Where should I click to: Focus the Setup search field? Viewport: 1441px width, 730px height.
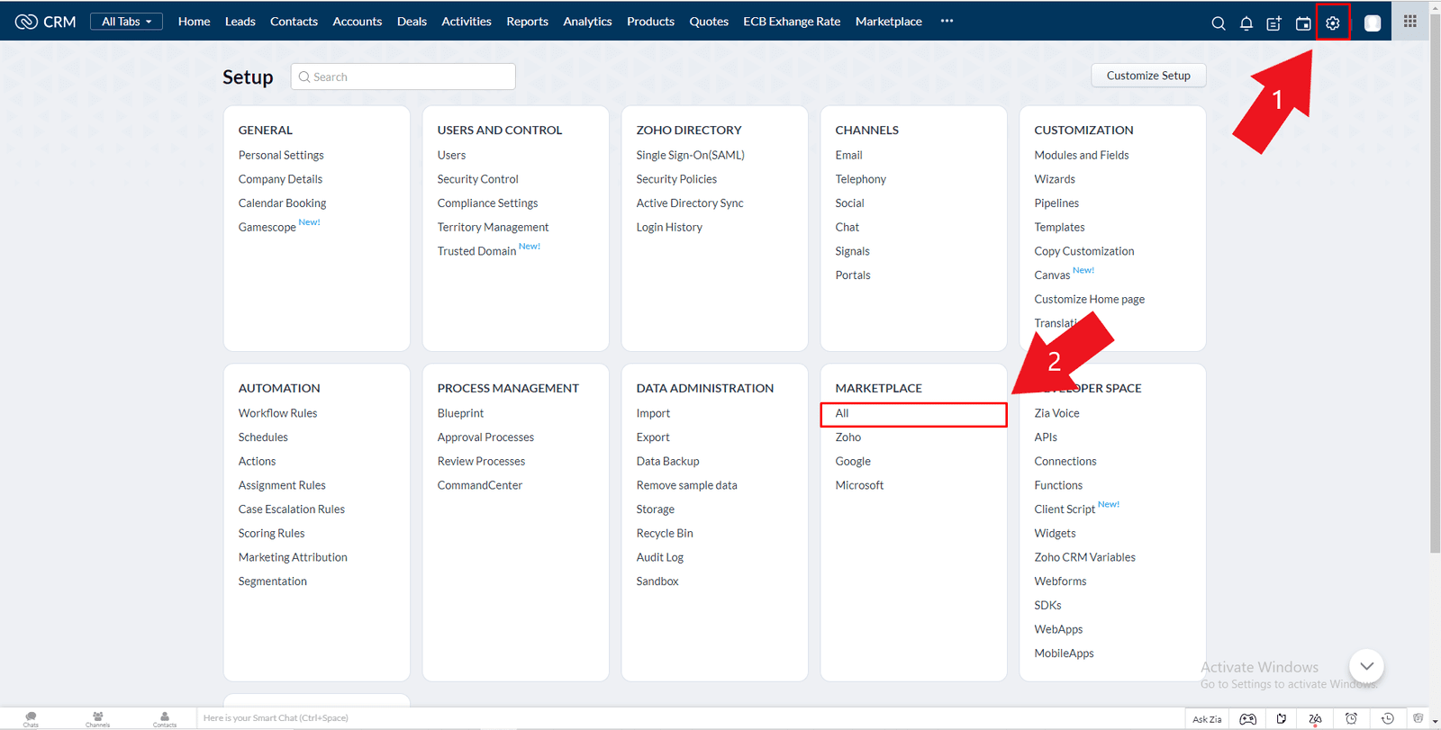tap(403, 77)
